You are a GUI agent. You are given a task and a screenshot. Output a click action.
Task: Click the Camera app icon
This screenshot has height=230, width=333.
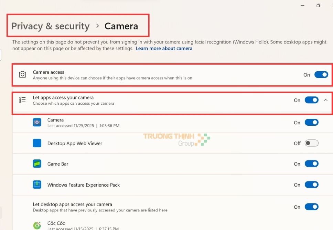pos(37,122)
